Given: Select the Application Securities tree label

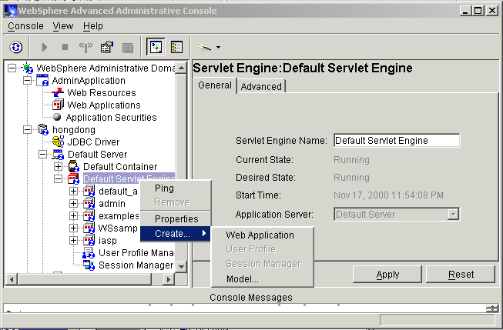Looking at the screenshot, I should (112, 117).
